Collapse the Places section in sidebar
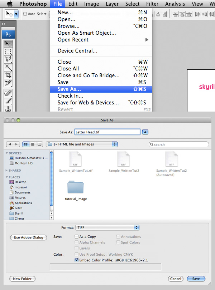Image resolution: width=215 pixels, height=290 pixels. (7, 177)
